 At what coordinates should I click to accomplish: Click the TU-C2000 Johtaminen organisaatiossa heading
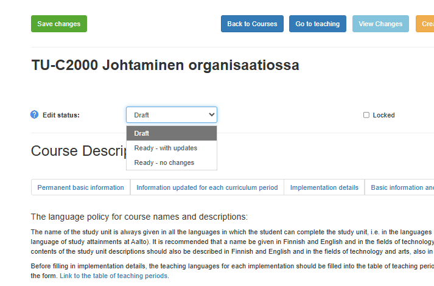165,65
